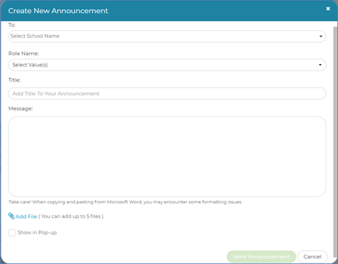Open the Role Name Select Value(s) dropdown
This screenshot has height=264, width=338.
167,65
